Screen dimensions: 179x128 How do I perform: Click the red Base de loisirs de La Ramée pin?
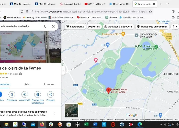pyautogui.click(x=108, y=91)
